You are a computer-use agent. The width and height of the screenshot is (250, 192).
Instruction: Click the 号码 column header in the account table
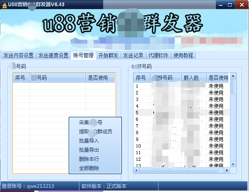pyautogui.click(x=57, y=78)
